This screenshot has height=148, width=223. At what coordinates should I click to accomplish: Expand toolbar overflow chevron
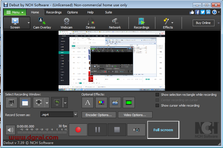[218, 23]
